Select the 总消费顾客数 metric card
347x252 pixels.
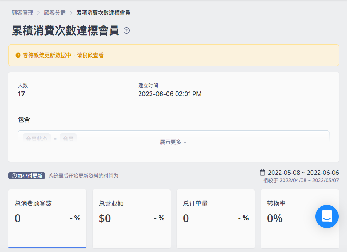coord(47,219)
